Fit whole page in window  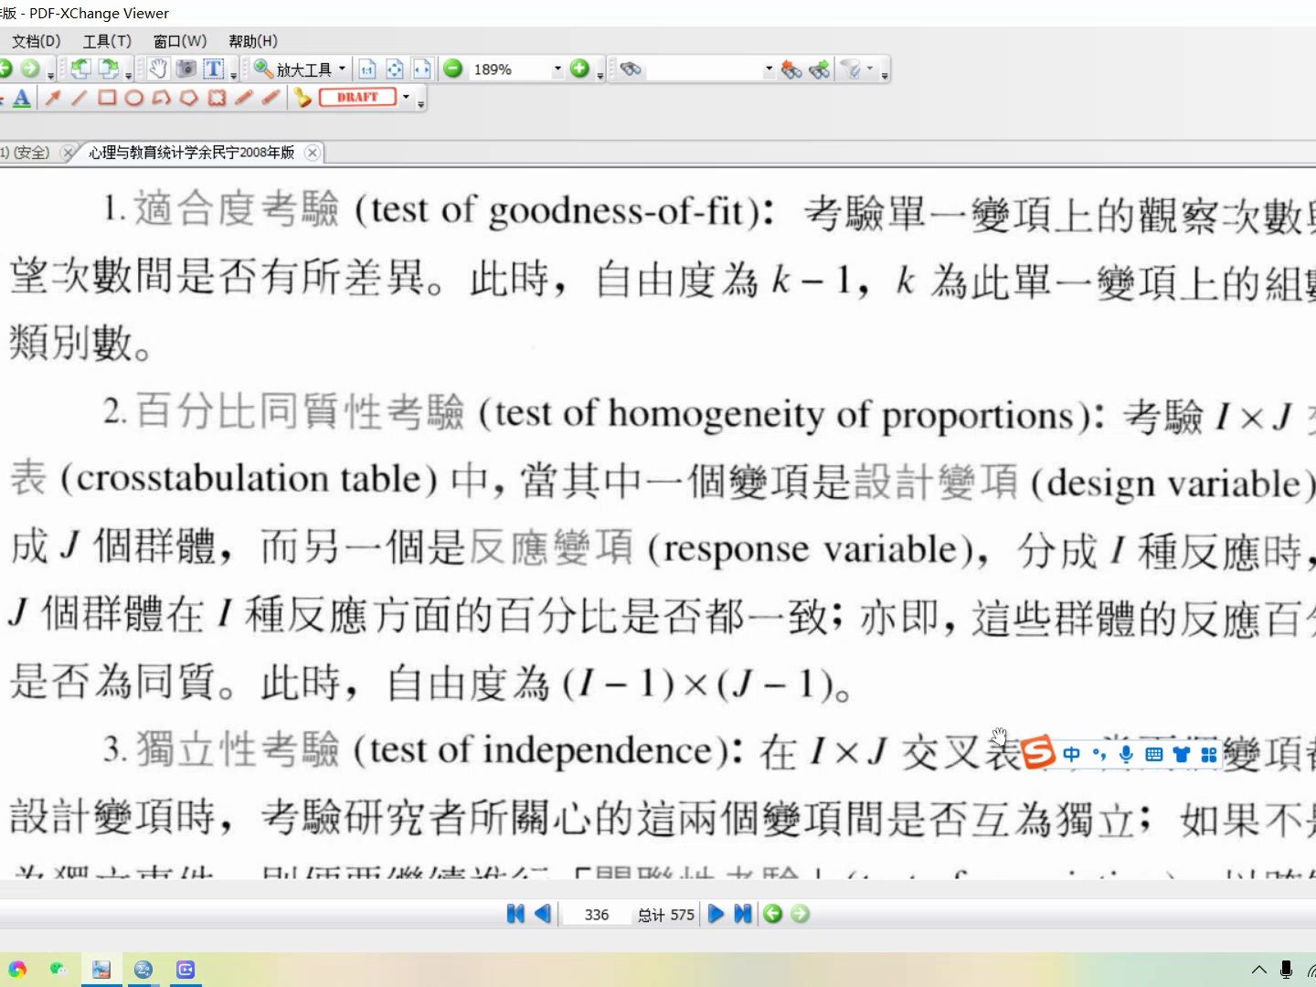pos(395,69)
